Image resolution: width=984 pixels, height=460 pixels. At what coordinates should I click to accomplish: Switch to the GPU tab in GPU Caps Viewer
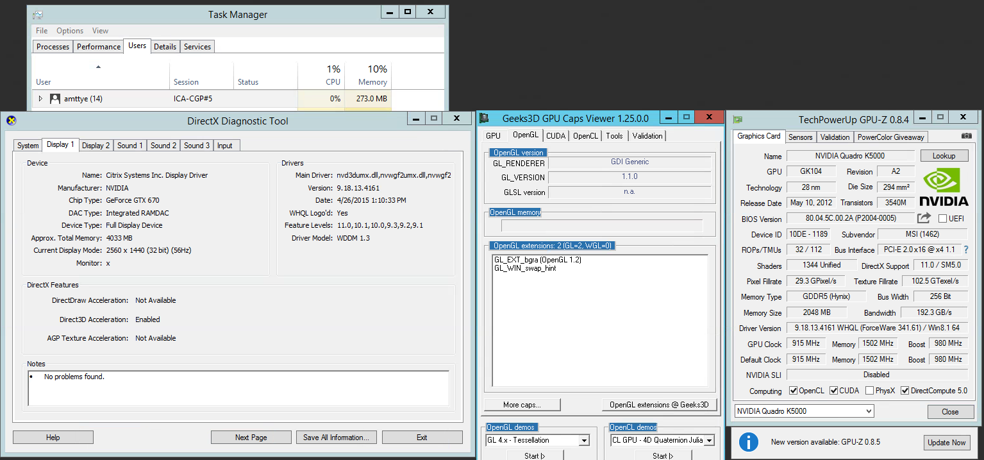(x=493, y=136)
